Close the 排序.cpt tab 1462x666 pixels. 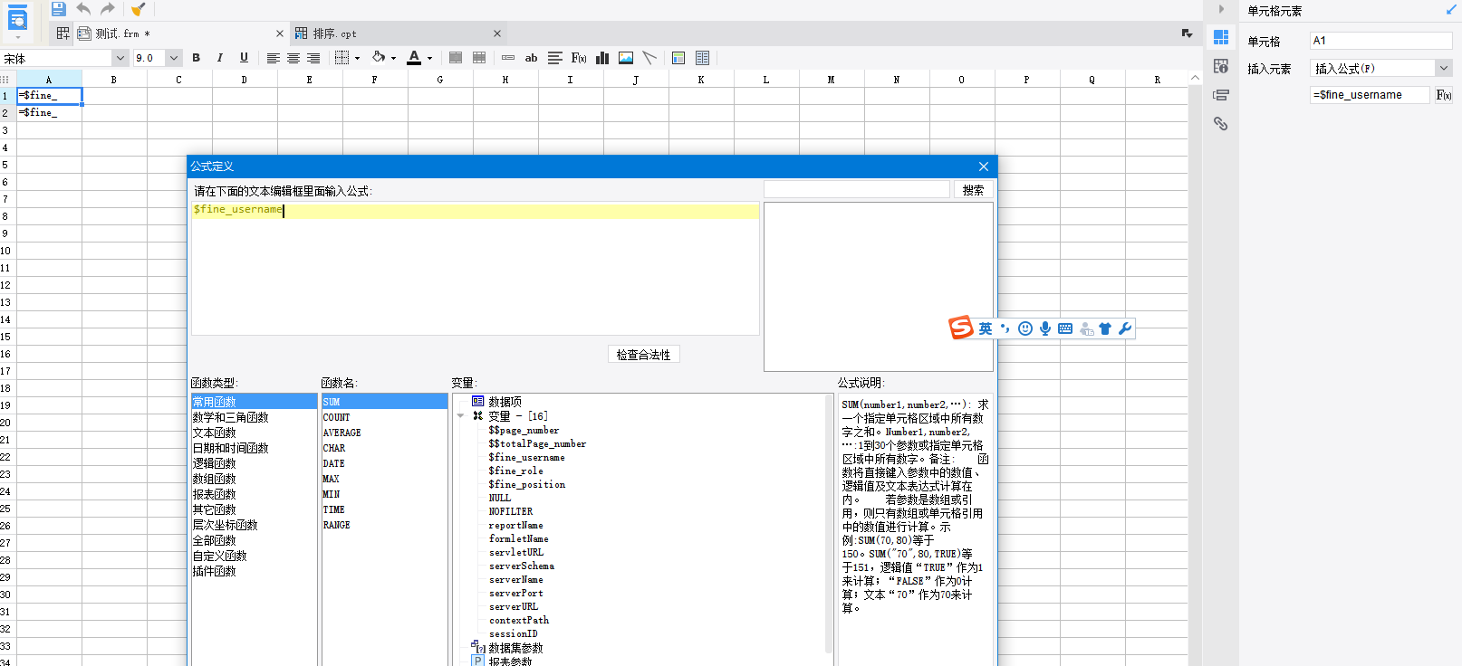(x=497, y=33)
